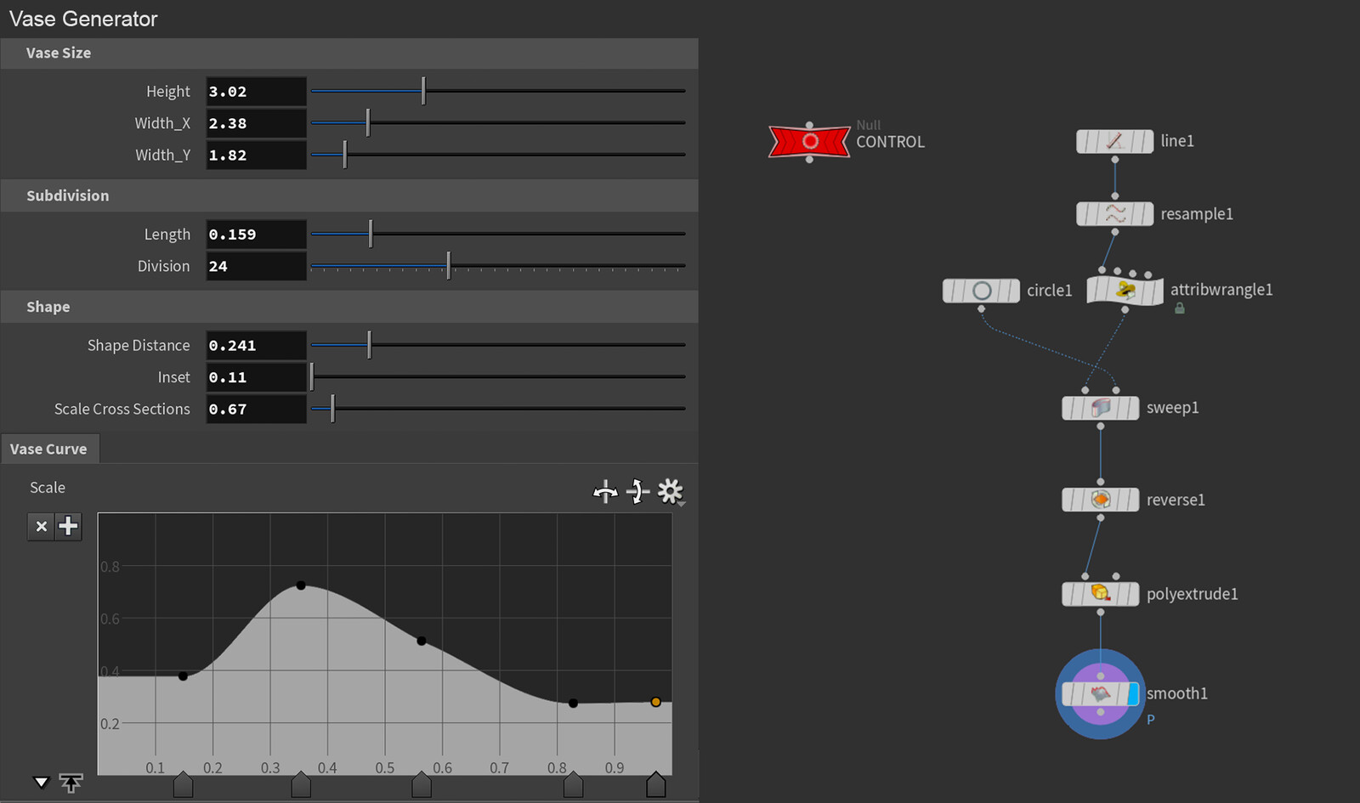Select the resample1 node icon
The width and height of the screenshot is (1360, 803).
click(1114, 213)
